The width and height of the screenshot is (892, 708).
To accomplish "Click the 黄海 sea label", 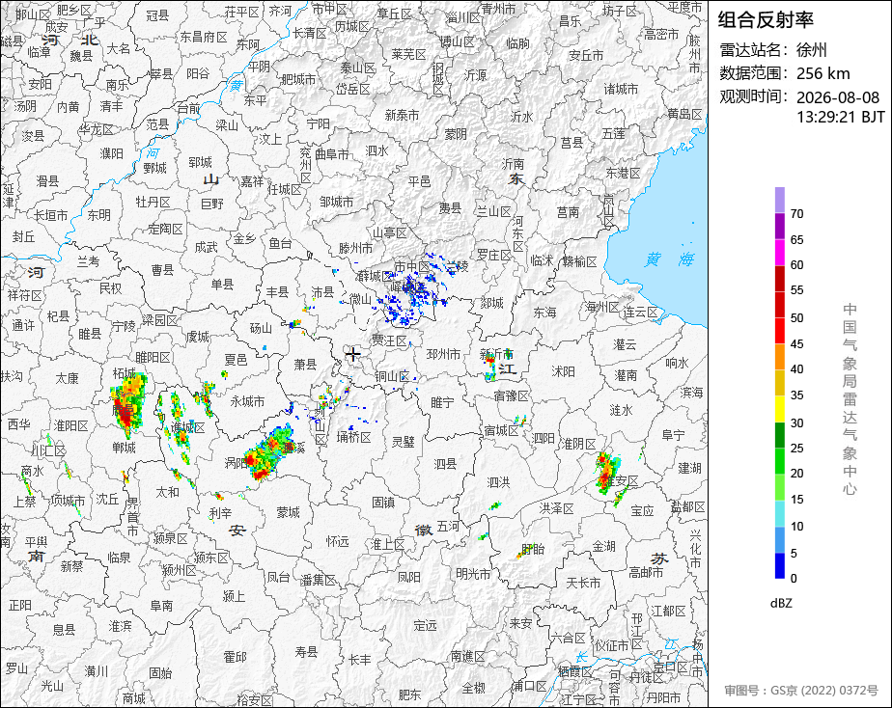I will 670,259.
